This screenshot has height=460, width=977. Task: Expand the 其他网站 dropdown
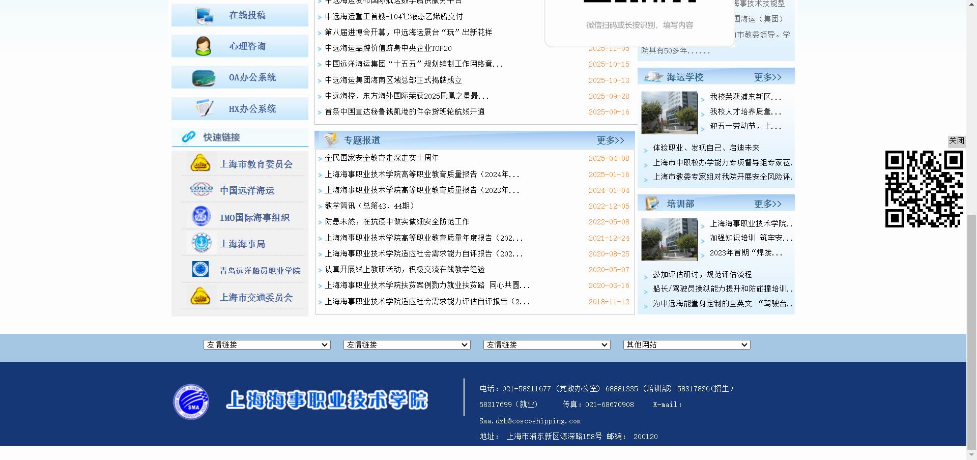[686, 344]
